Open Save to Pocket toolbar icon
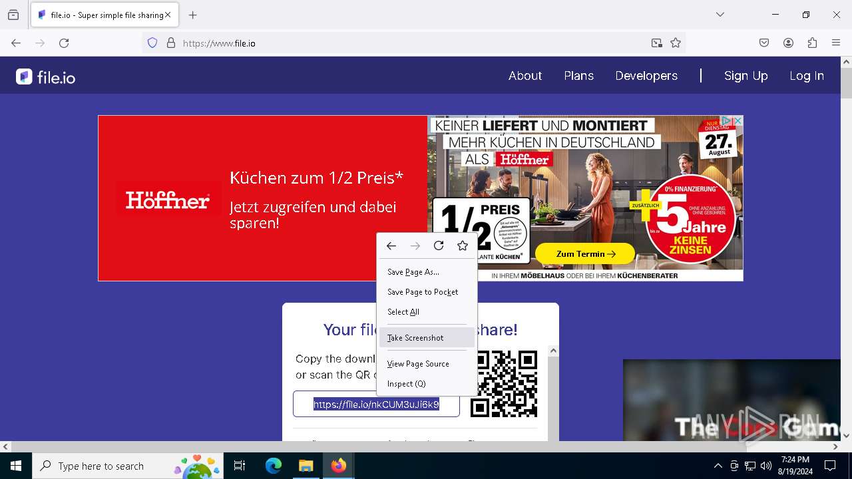 point(764,43)
